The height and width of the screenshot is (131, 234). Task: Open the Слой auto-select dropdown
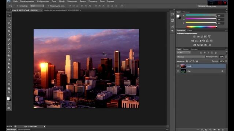pos(37,6)
